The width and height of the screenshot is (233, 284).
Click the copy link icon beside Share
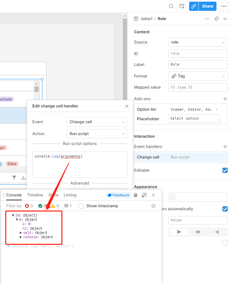coord(194,6)
